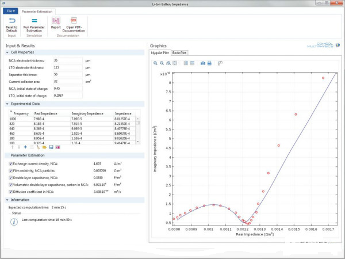Run the Parameter Estimation
345x259 pixels.
tap(34, 21)
